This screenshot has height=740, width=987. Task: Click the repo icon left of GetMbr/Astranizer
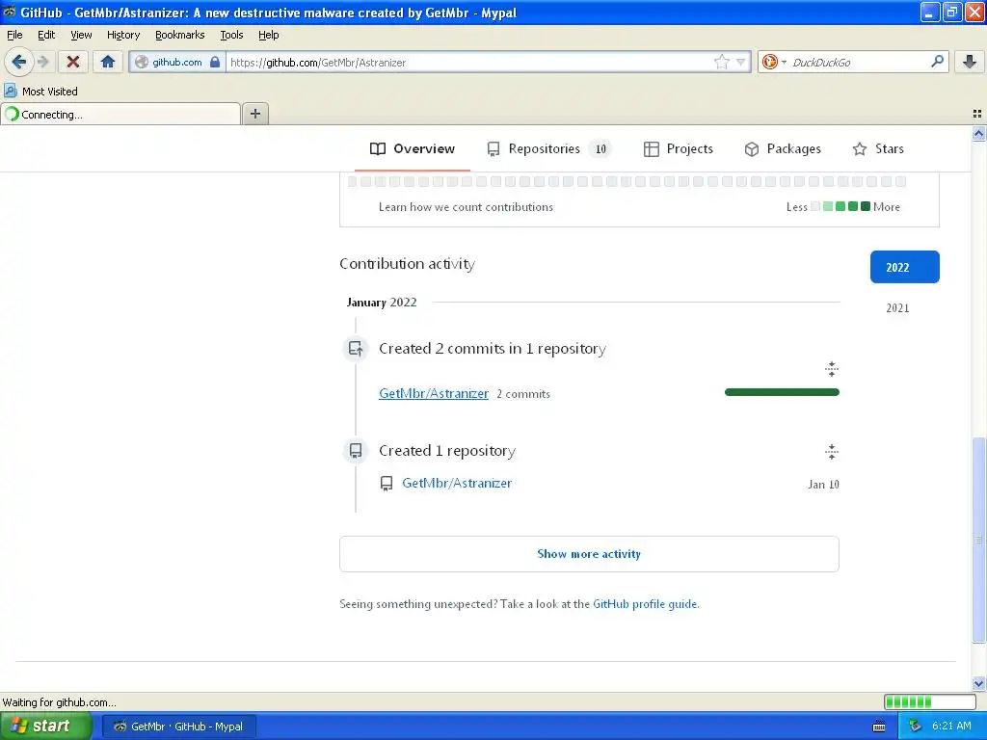(387, 484)
